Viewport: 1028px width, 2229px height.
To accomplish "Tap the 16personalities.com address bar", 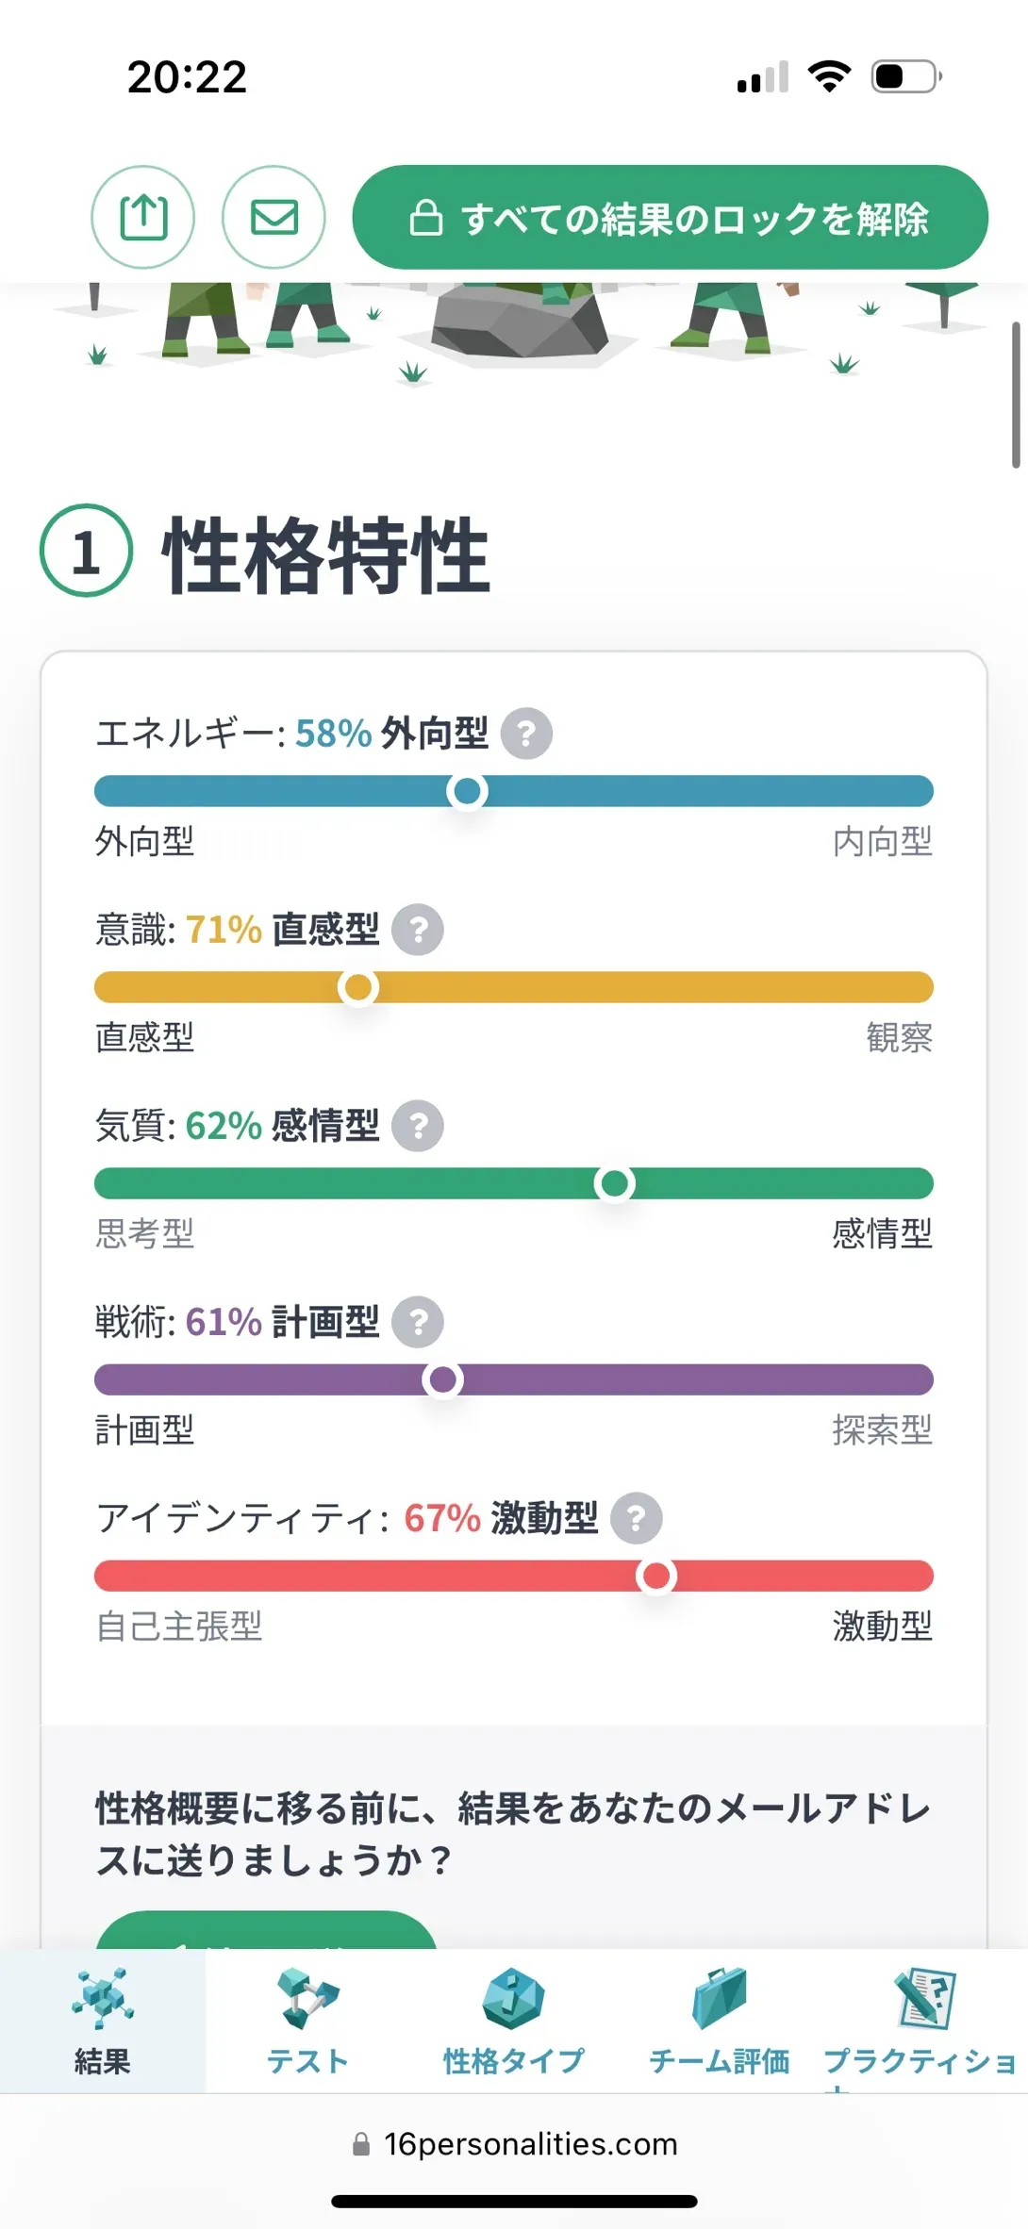I will pyautogui.click(x=515, y=2144).
